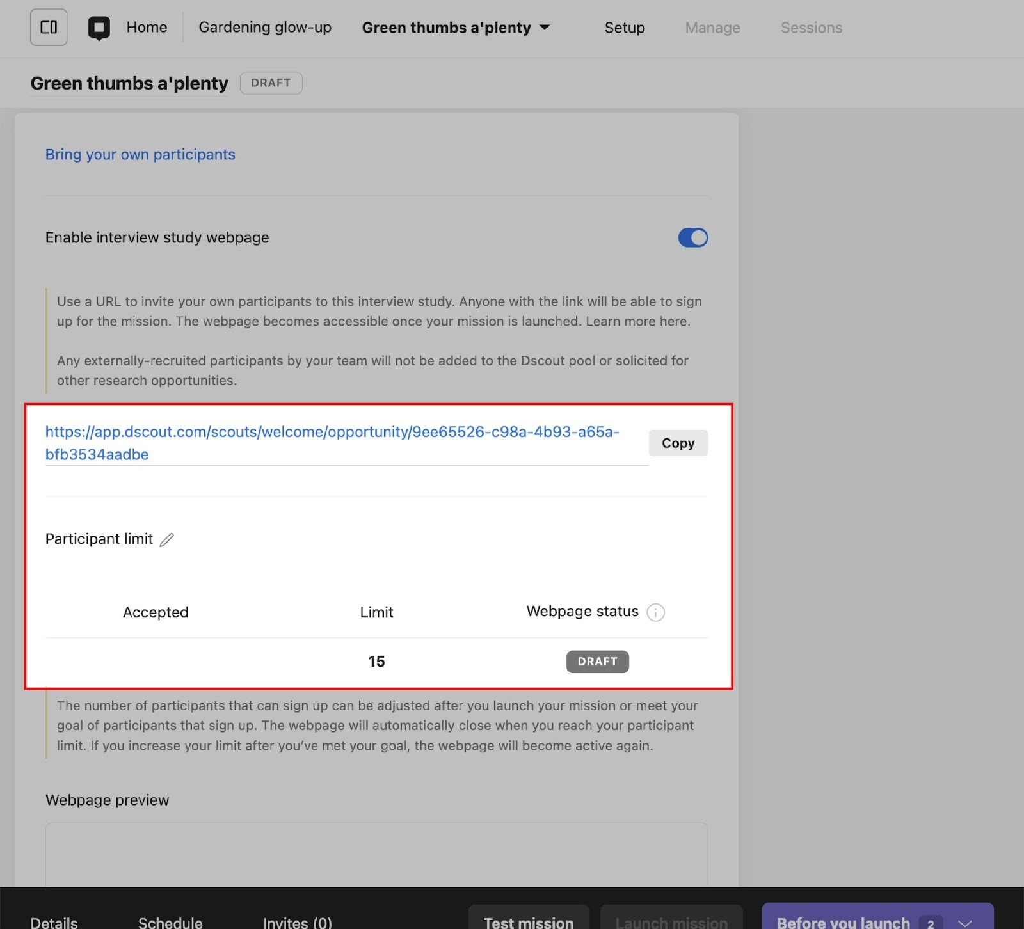Viewport: 1024px width, 929px height.
Task: Expand the Before you launch checklist chevron
Action: tap(964, 922)
